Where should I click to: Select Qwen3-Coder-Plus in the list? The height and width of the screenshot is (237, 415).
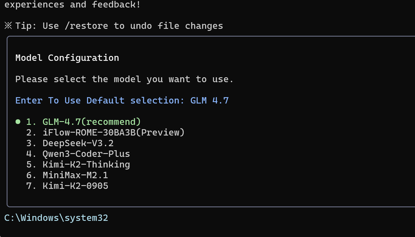(86, 154)
